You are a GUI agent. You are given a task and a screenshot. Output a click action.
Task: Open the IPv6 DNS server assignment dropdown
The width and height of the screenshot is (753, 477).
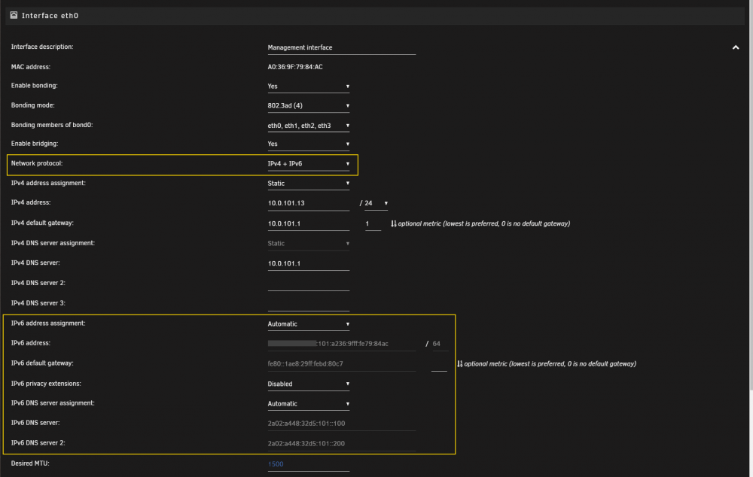[308, 403]
